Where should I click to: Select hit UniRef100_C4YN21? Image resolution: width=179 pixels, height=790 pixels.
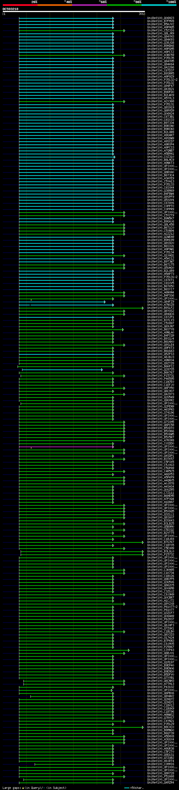(x=161, y=721)
